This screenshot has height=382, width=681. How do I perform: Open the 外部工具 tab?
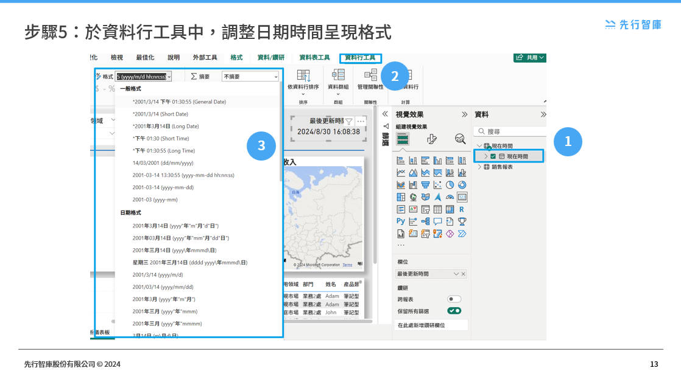pyautogui.click(x=205, y=58)
